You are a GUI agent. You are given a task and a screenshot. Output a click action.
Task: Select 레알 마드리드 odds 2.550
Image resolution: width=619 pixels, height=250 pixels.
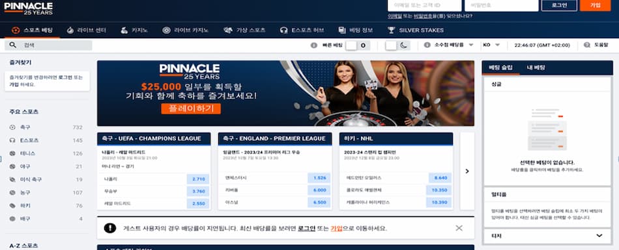198,203
